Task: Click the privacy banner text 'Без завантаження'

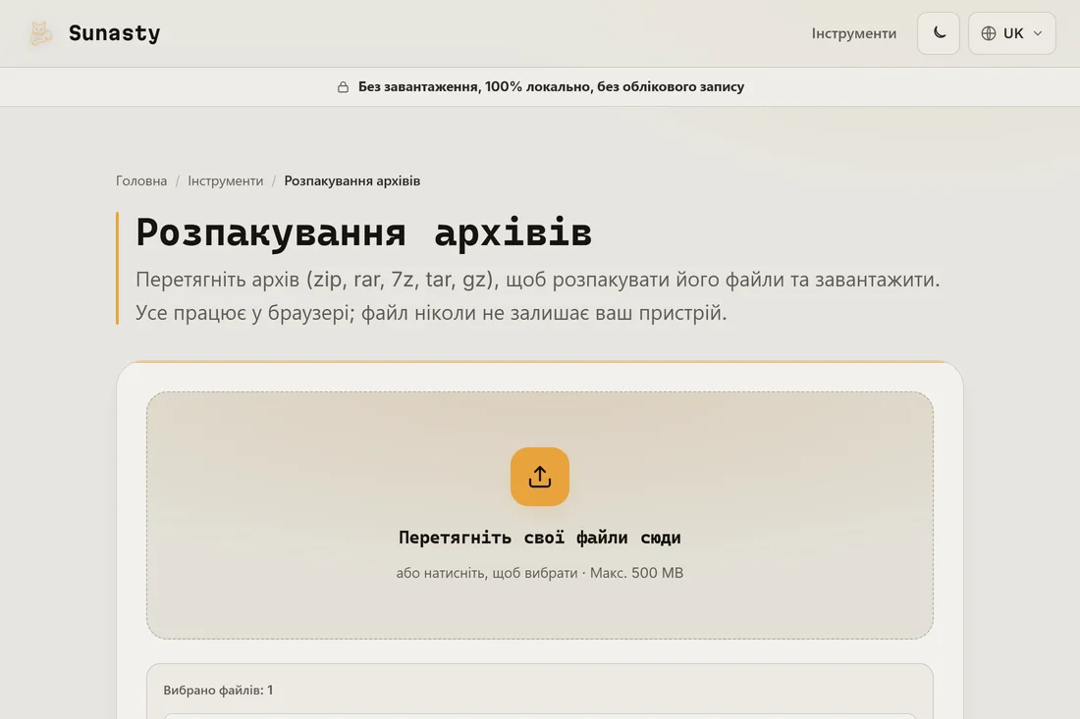Action: click(x=418, y=86)
